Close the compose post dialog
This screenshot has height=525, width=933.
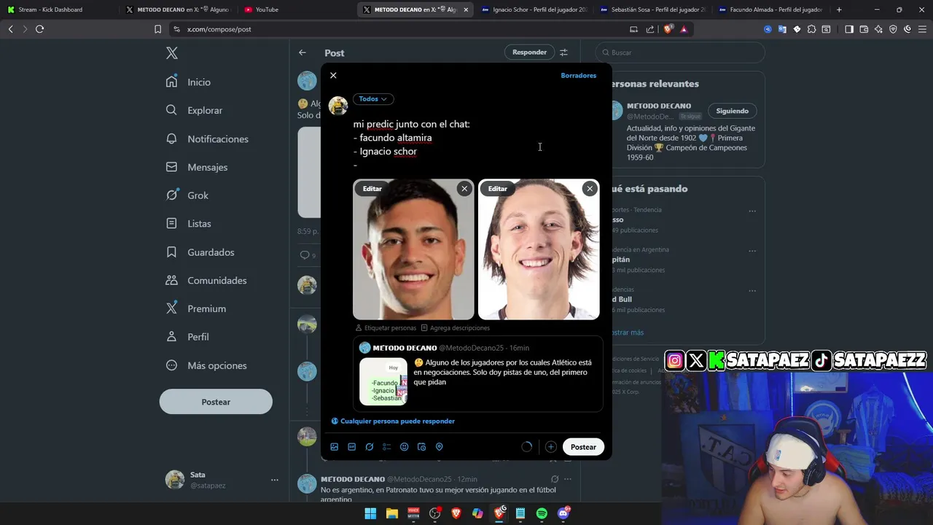pos(333,76)
